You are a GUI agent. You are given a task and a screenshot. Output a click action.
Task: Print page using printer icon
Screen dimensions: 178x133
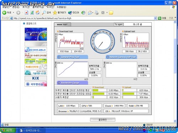[x=97, y=13]
